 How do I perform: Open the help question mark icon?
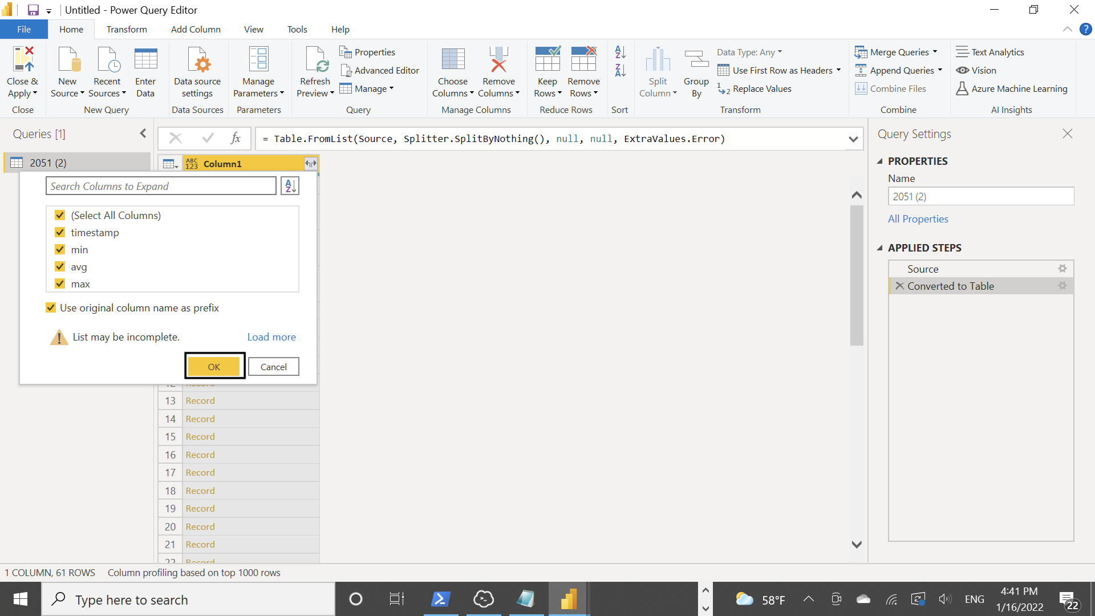[1085, 29]
